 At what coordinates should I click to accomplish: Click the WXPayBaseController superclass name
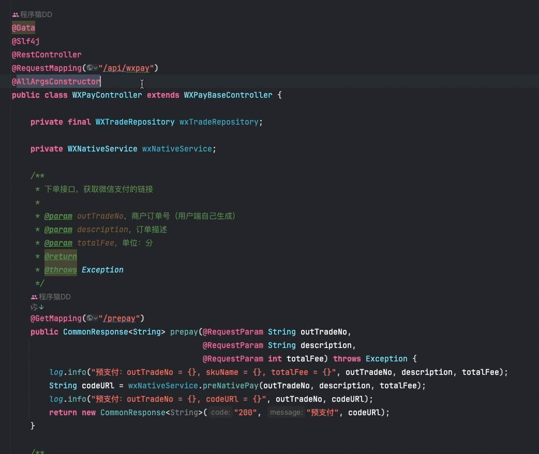tap(228, 95)
